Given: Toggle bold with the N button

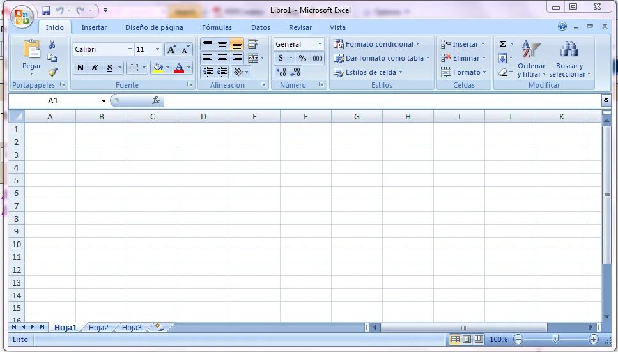Looking at the screenshot, I should [x=81, y=68].
